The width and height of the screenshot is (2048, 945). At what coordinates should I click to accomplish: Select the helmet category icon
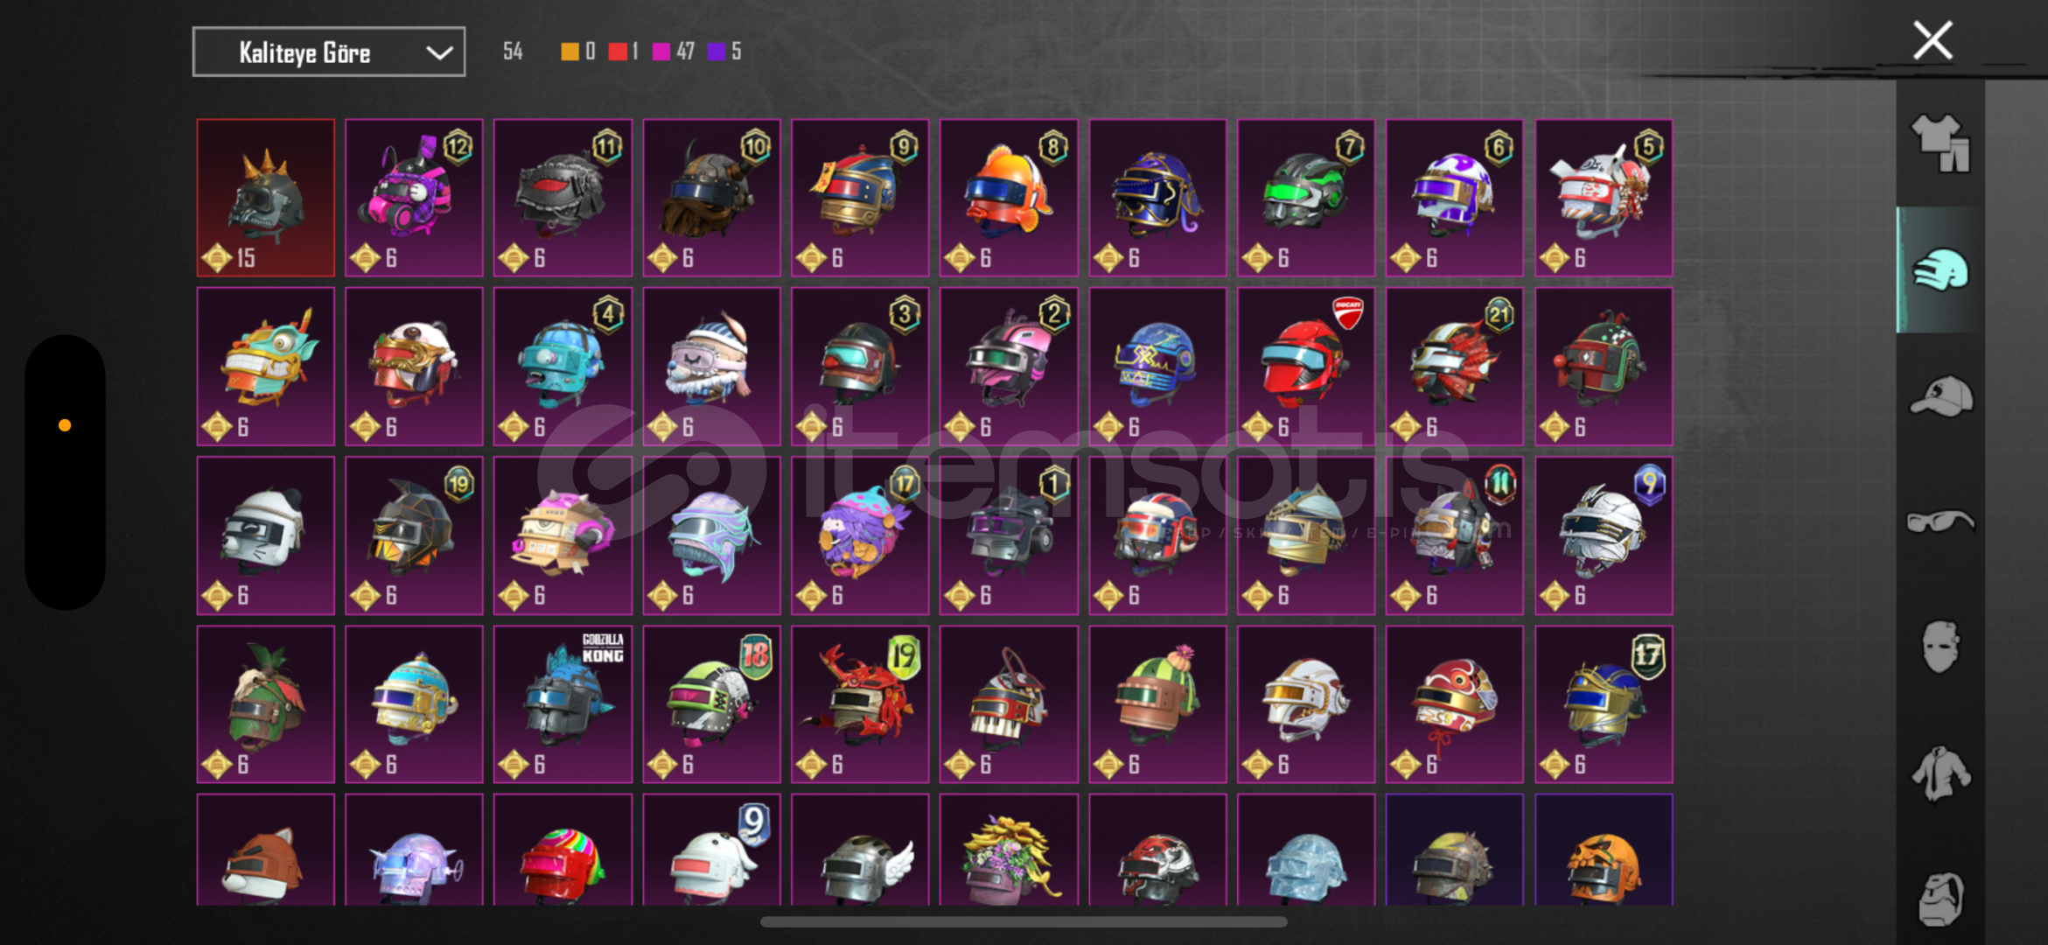[1940, 270]
